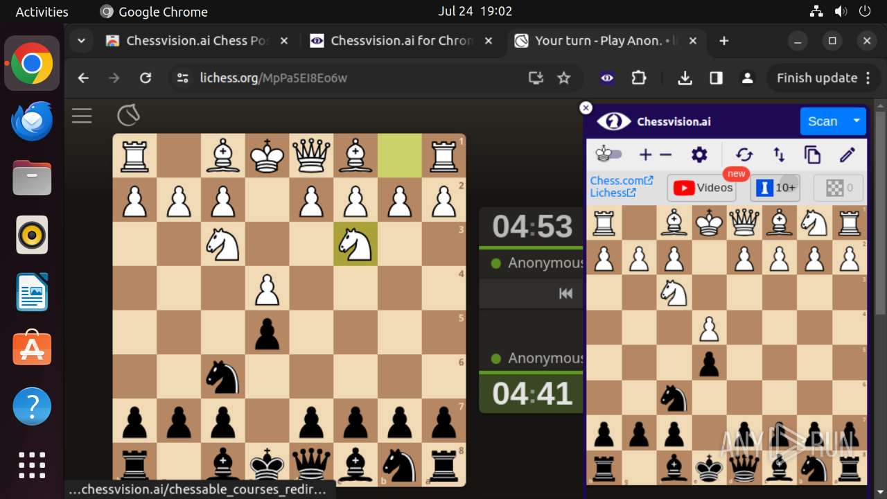Click the lichess logo icon
The height and width of the screenshot is (499, 887).
(128, 115)
